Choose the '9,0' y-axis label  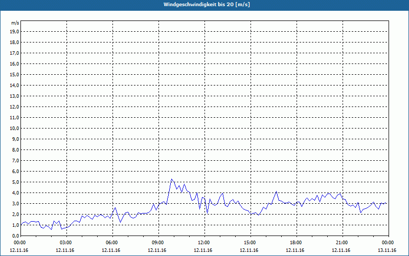pos(16,139)
